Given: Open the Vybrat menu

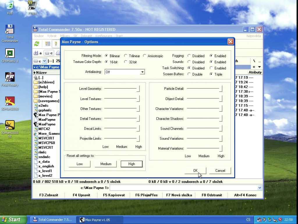Looking at the screenshot, I should (x=52, y=36).
